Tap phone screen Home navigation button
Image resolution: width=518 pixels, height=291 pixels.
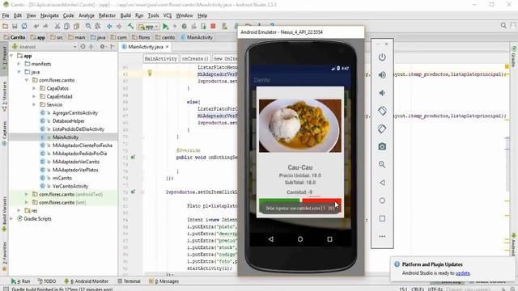click(300, 239)
